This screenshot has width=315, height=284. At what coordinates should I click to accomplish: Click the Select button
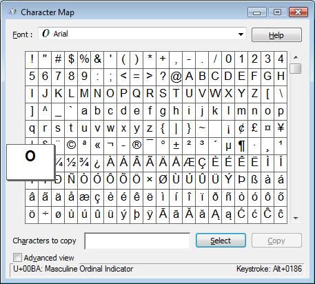221,241
